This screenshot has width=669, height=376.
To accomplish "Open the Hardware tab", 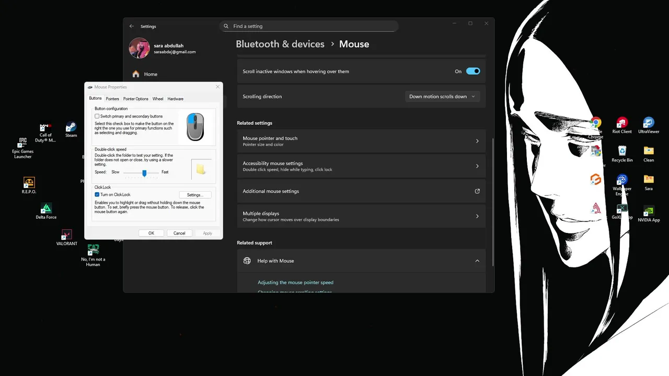I will tap(176, 99).
